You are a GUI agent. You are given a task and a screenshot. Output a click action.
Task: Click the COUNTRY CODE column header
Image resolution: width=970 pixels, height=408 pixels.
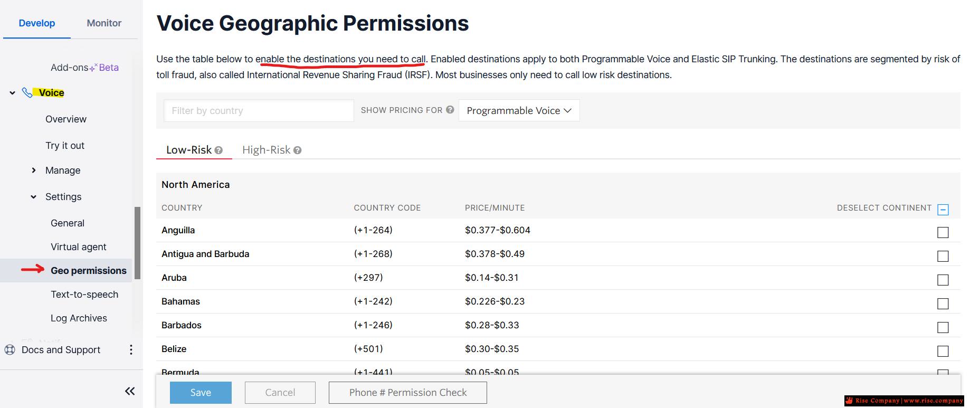coord(387,208)
